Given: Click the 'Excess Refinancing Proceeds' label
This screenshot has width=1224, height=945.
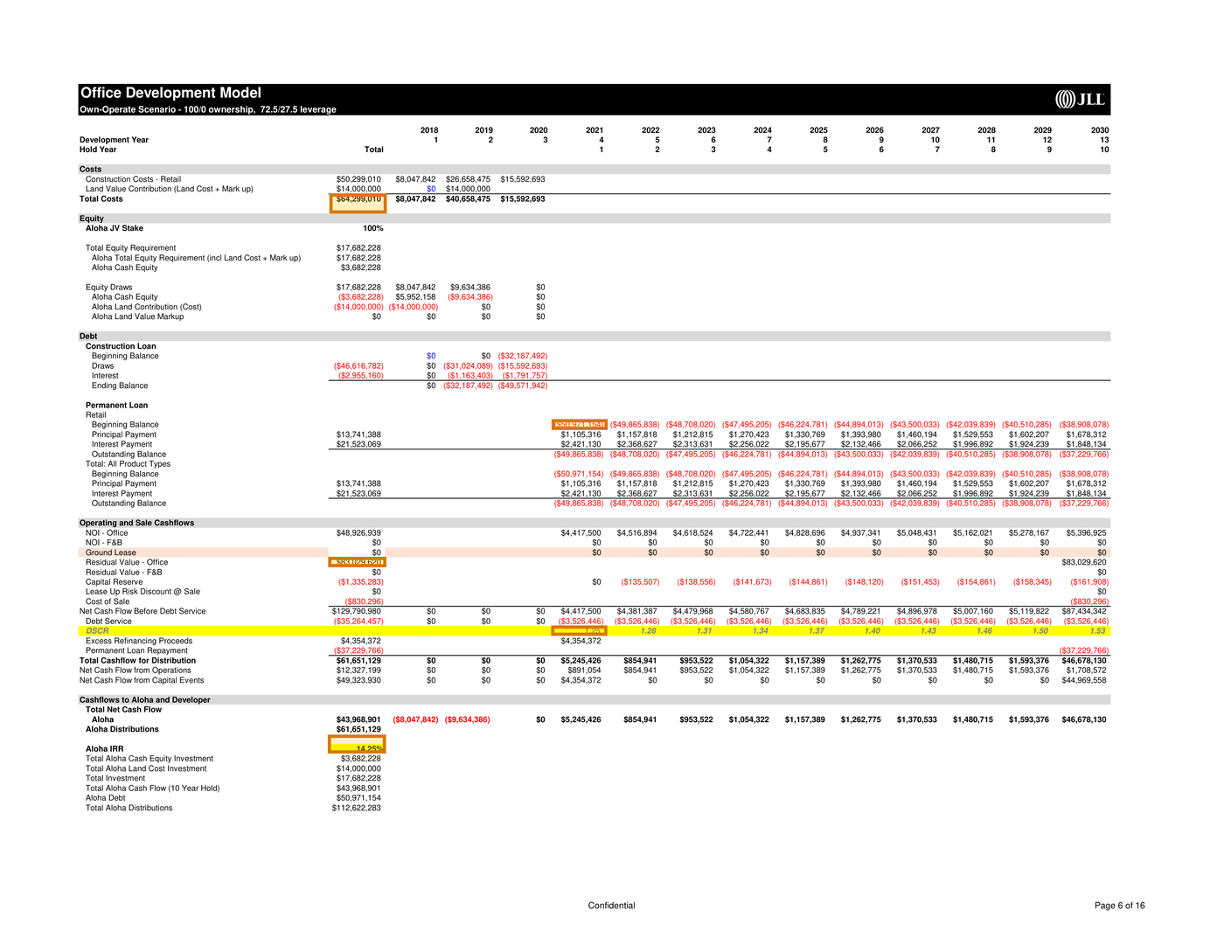Looking at the screenshot, I should (x=139, y=641).
